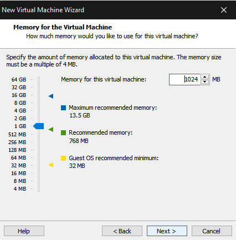Screen dimensions: 236x240
Task: Click the blue maximum recommended memory arrow marker
Action: coord(51,96)
